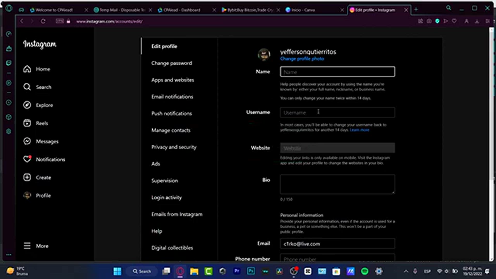Show hidden system tray icons chevron
The width and height of the screenshot is (496, 279).
tap(406, 271)
